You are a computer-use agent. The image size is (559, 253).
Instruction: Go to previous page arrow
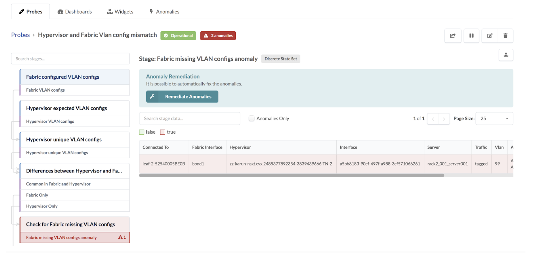433,119
